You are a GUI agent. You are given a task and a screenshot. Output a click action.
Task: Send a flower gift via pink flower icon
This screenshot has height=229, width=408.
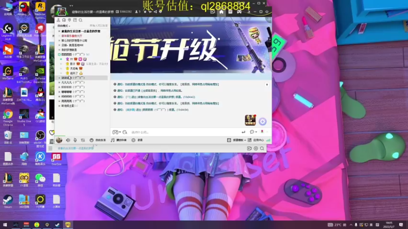pos(262,132)
